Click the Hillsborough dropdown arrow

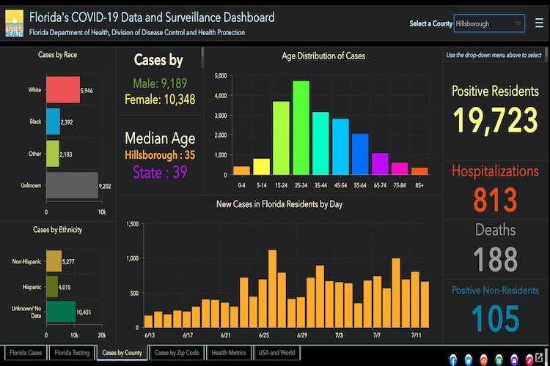click(x=518, y=23)
